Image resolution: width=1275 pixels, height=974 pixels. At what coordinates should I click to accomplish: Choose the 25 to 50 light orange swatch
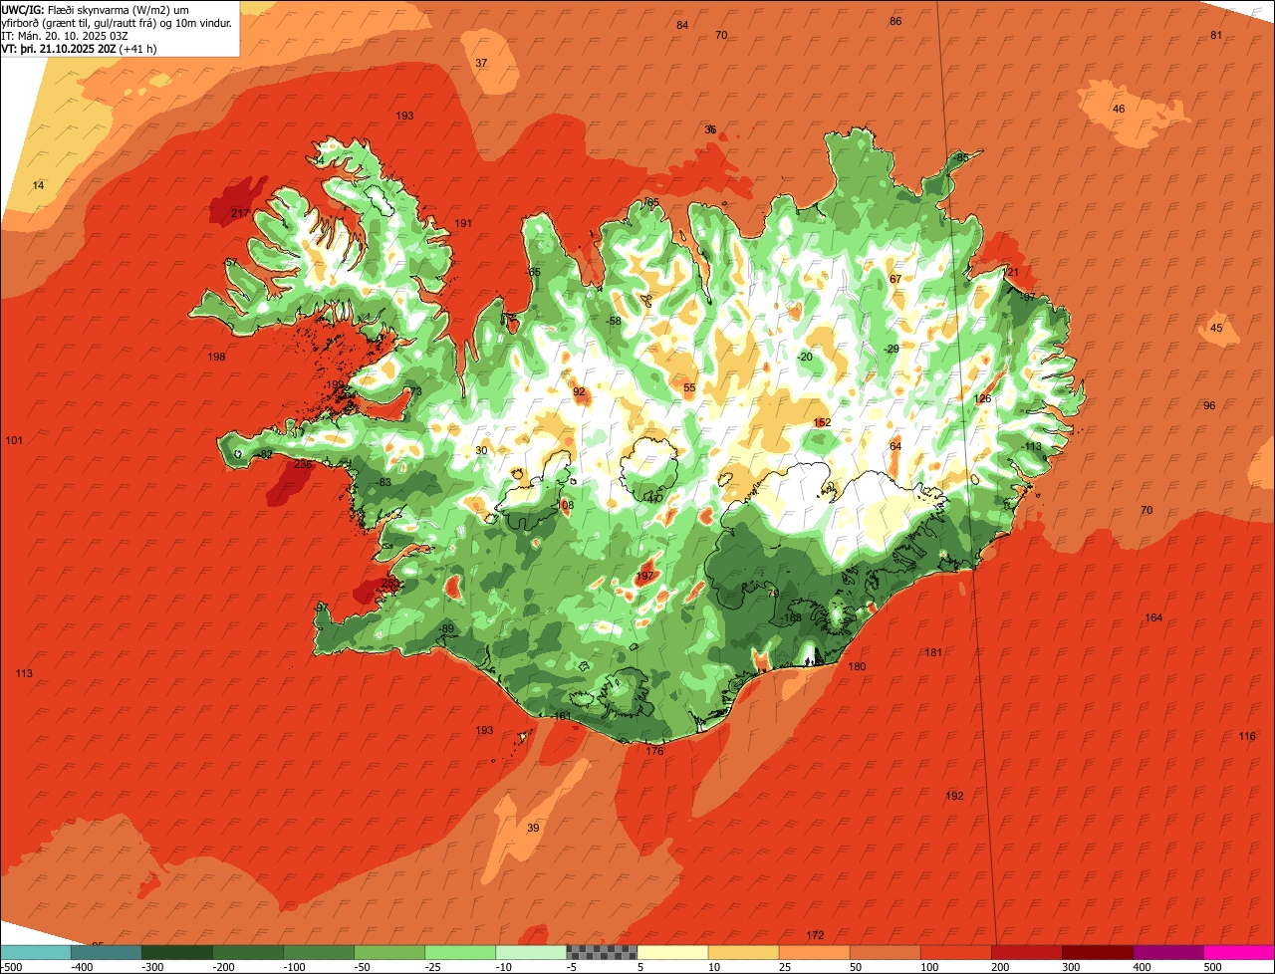(x=813, y=952)
